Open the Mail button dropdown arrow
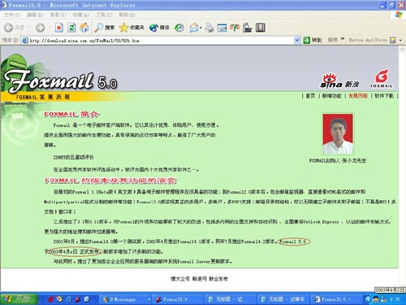406x305 pixels. [x=201, y=28]
